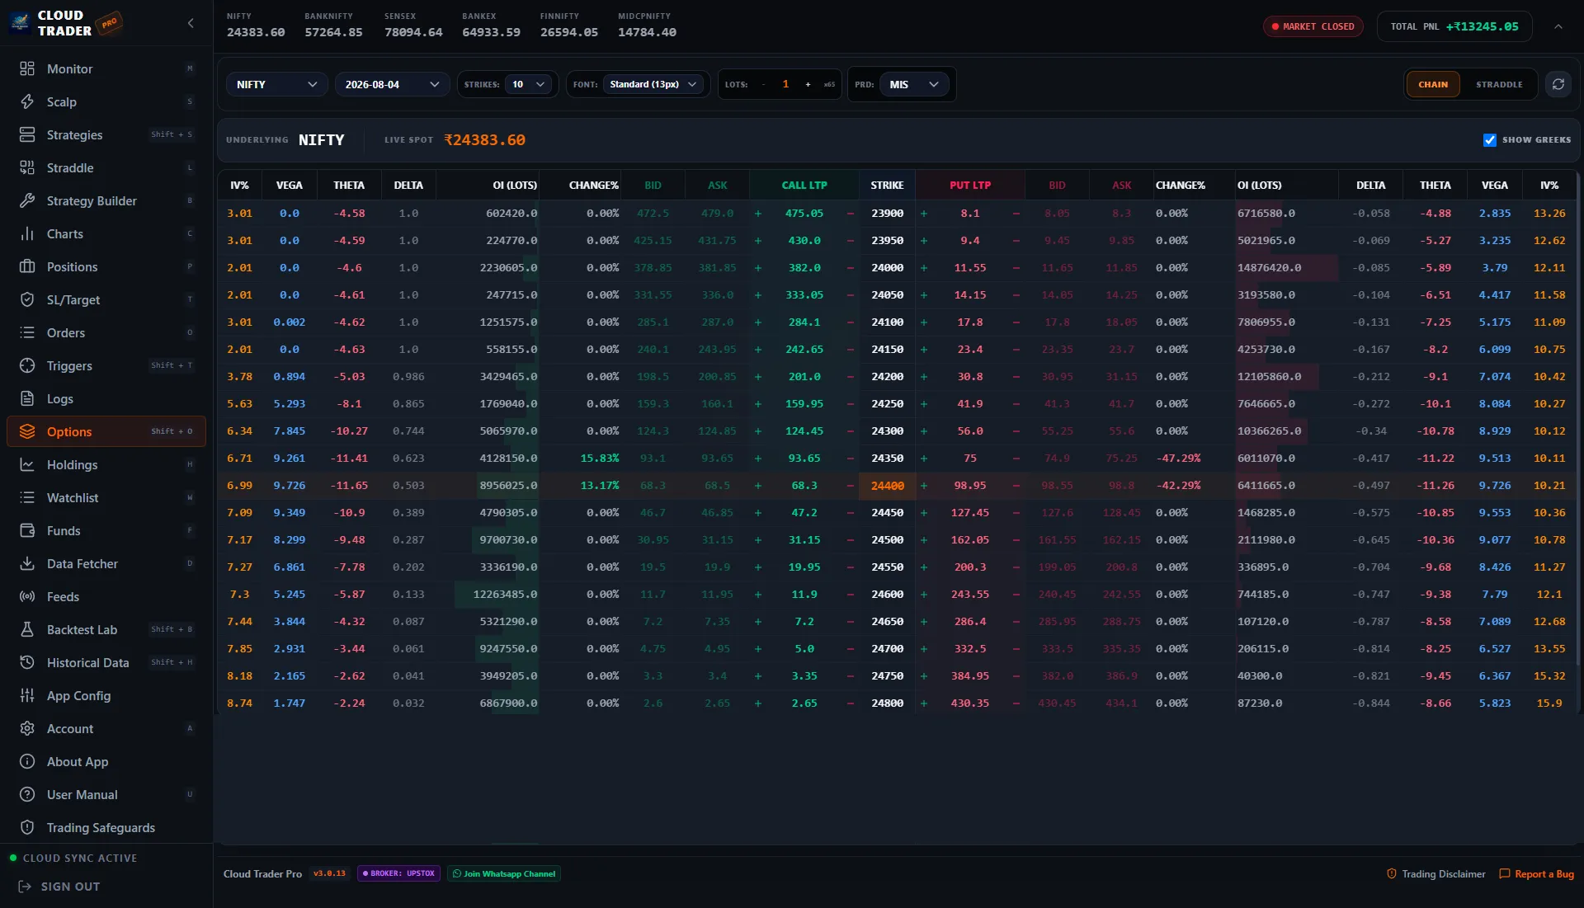Click the Account gear icon

27,728
